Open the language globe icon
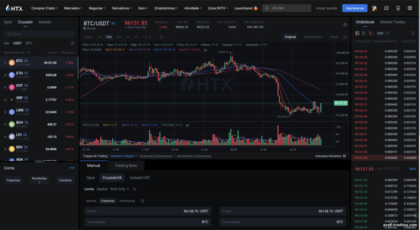The width and height of the screenshot is (420, 230). (410, 8)
